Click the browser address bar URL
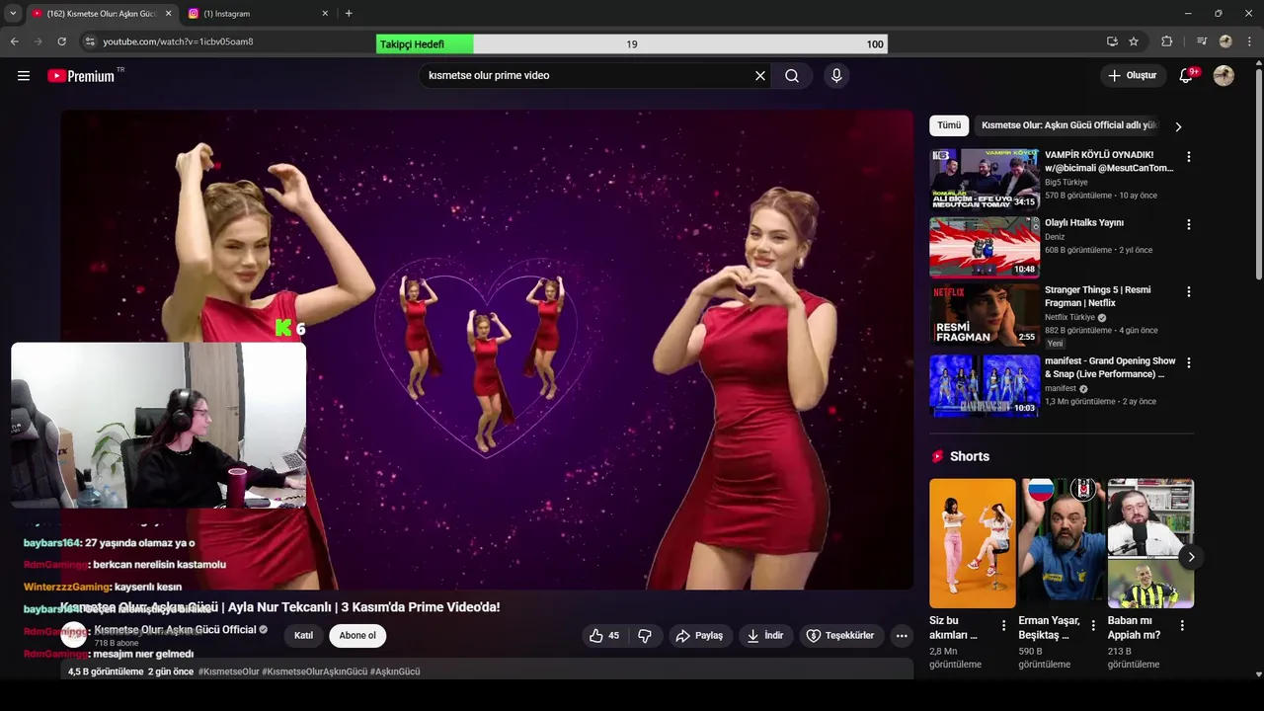The height and width of the screenshot is (711, 1264). pyautogui.click(x=178, y=41)
